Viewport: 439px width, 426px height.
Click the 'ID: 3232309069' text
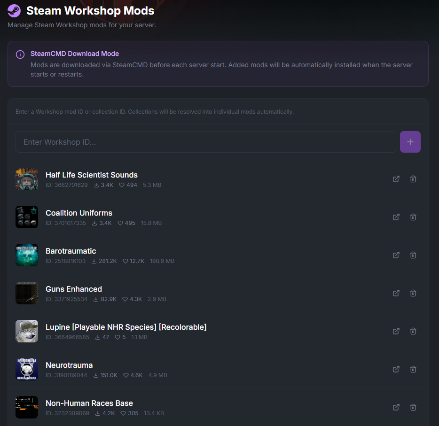pos(68,413)
